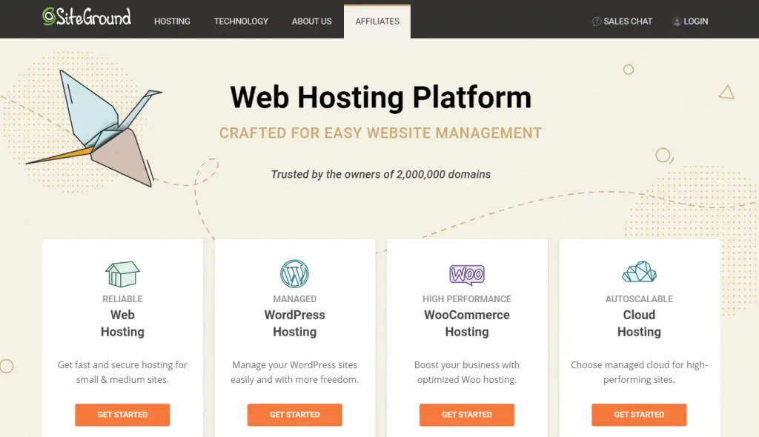This screenshot has height=437, width=759.
Task: Click 'Boost your business' description
Action: pos(467,372)
